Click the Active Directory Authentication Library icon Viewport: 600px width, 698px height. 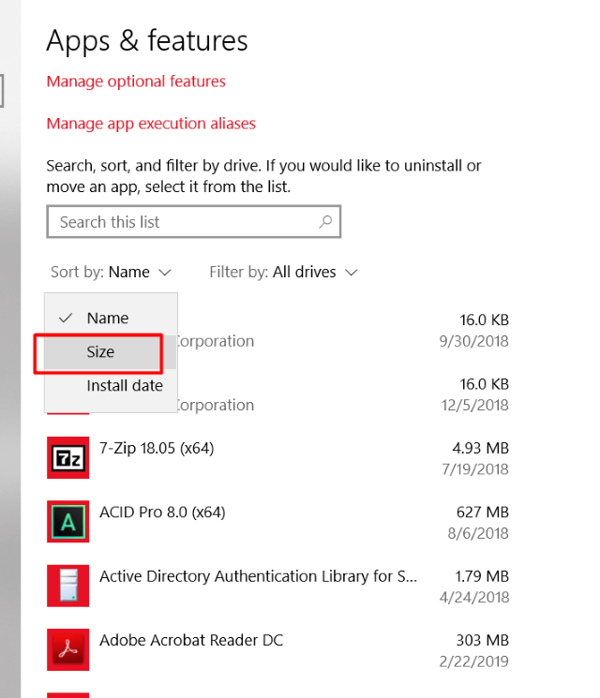coord(68,586)
